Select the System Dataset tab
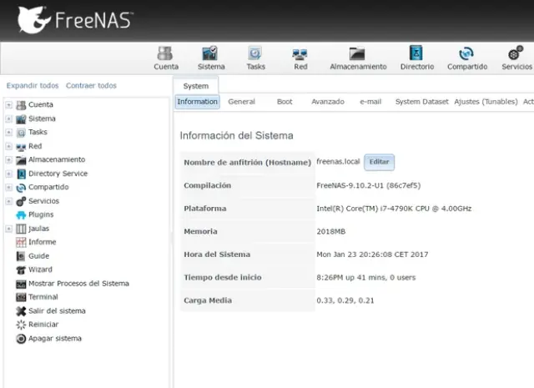Image resolution: width=534 pixels, height=388 pixels. coord(421,102)
